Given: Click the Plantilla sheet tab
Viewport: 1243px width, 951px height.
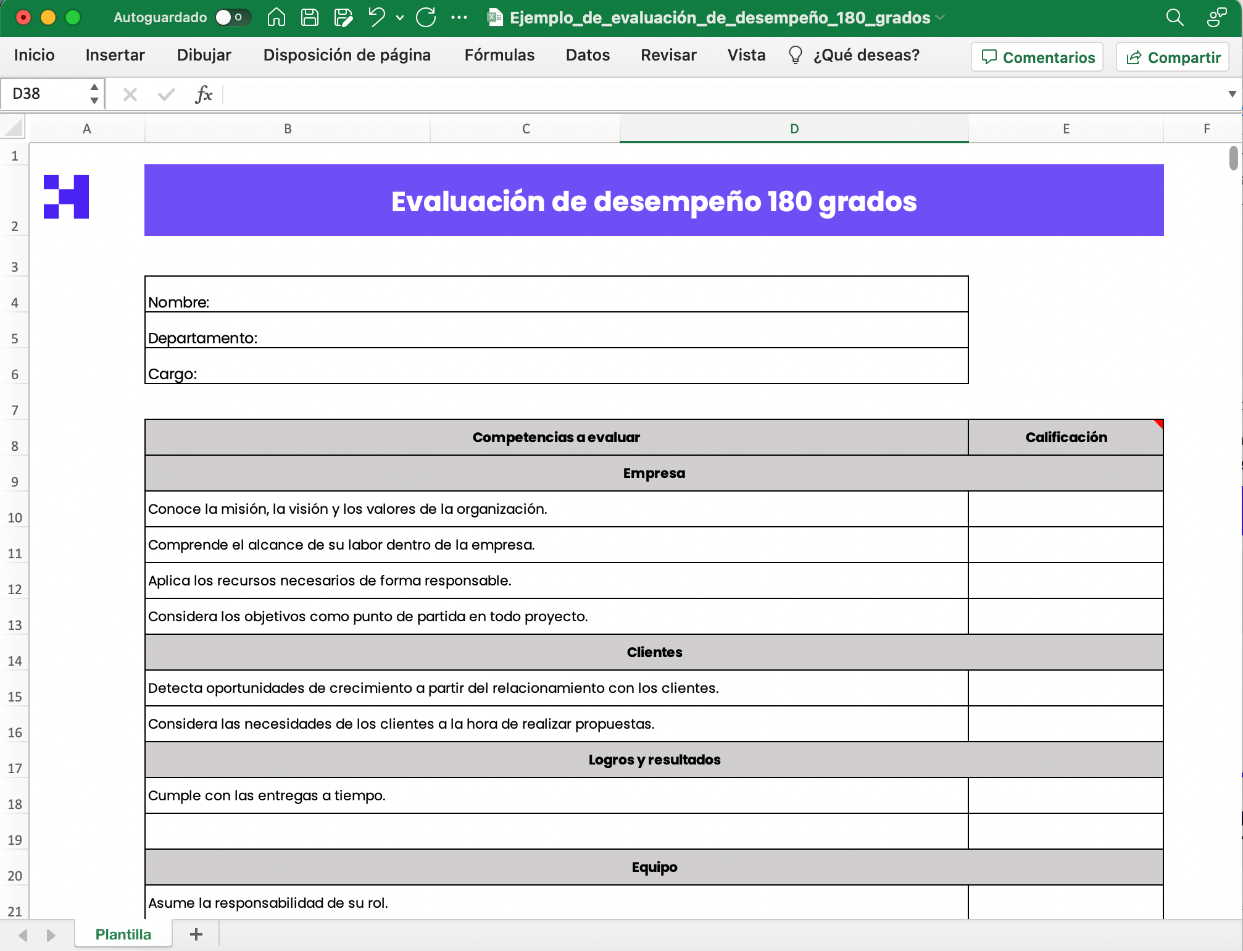Looking at the screenshot, I should point(123,934).
